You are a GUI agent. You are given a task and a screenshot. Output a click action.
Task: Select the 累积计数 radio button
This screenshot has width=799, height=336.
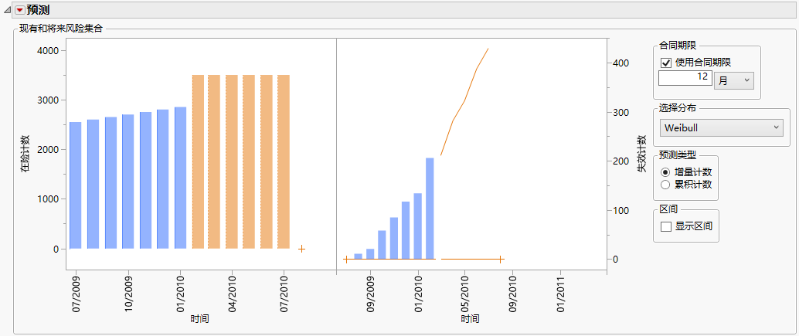tap(665, 185)
